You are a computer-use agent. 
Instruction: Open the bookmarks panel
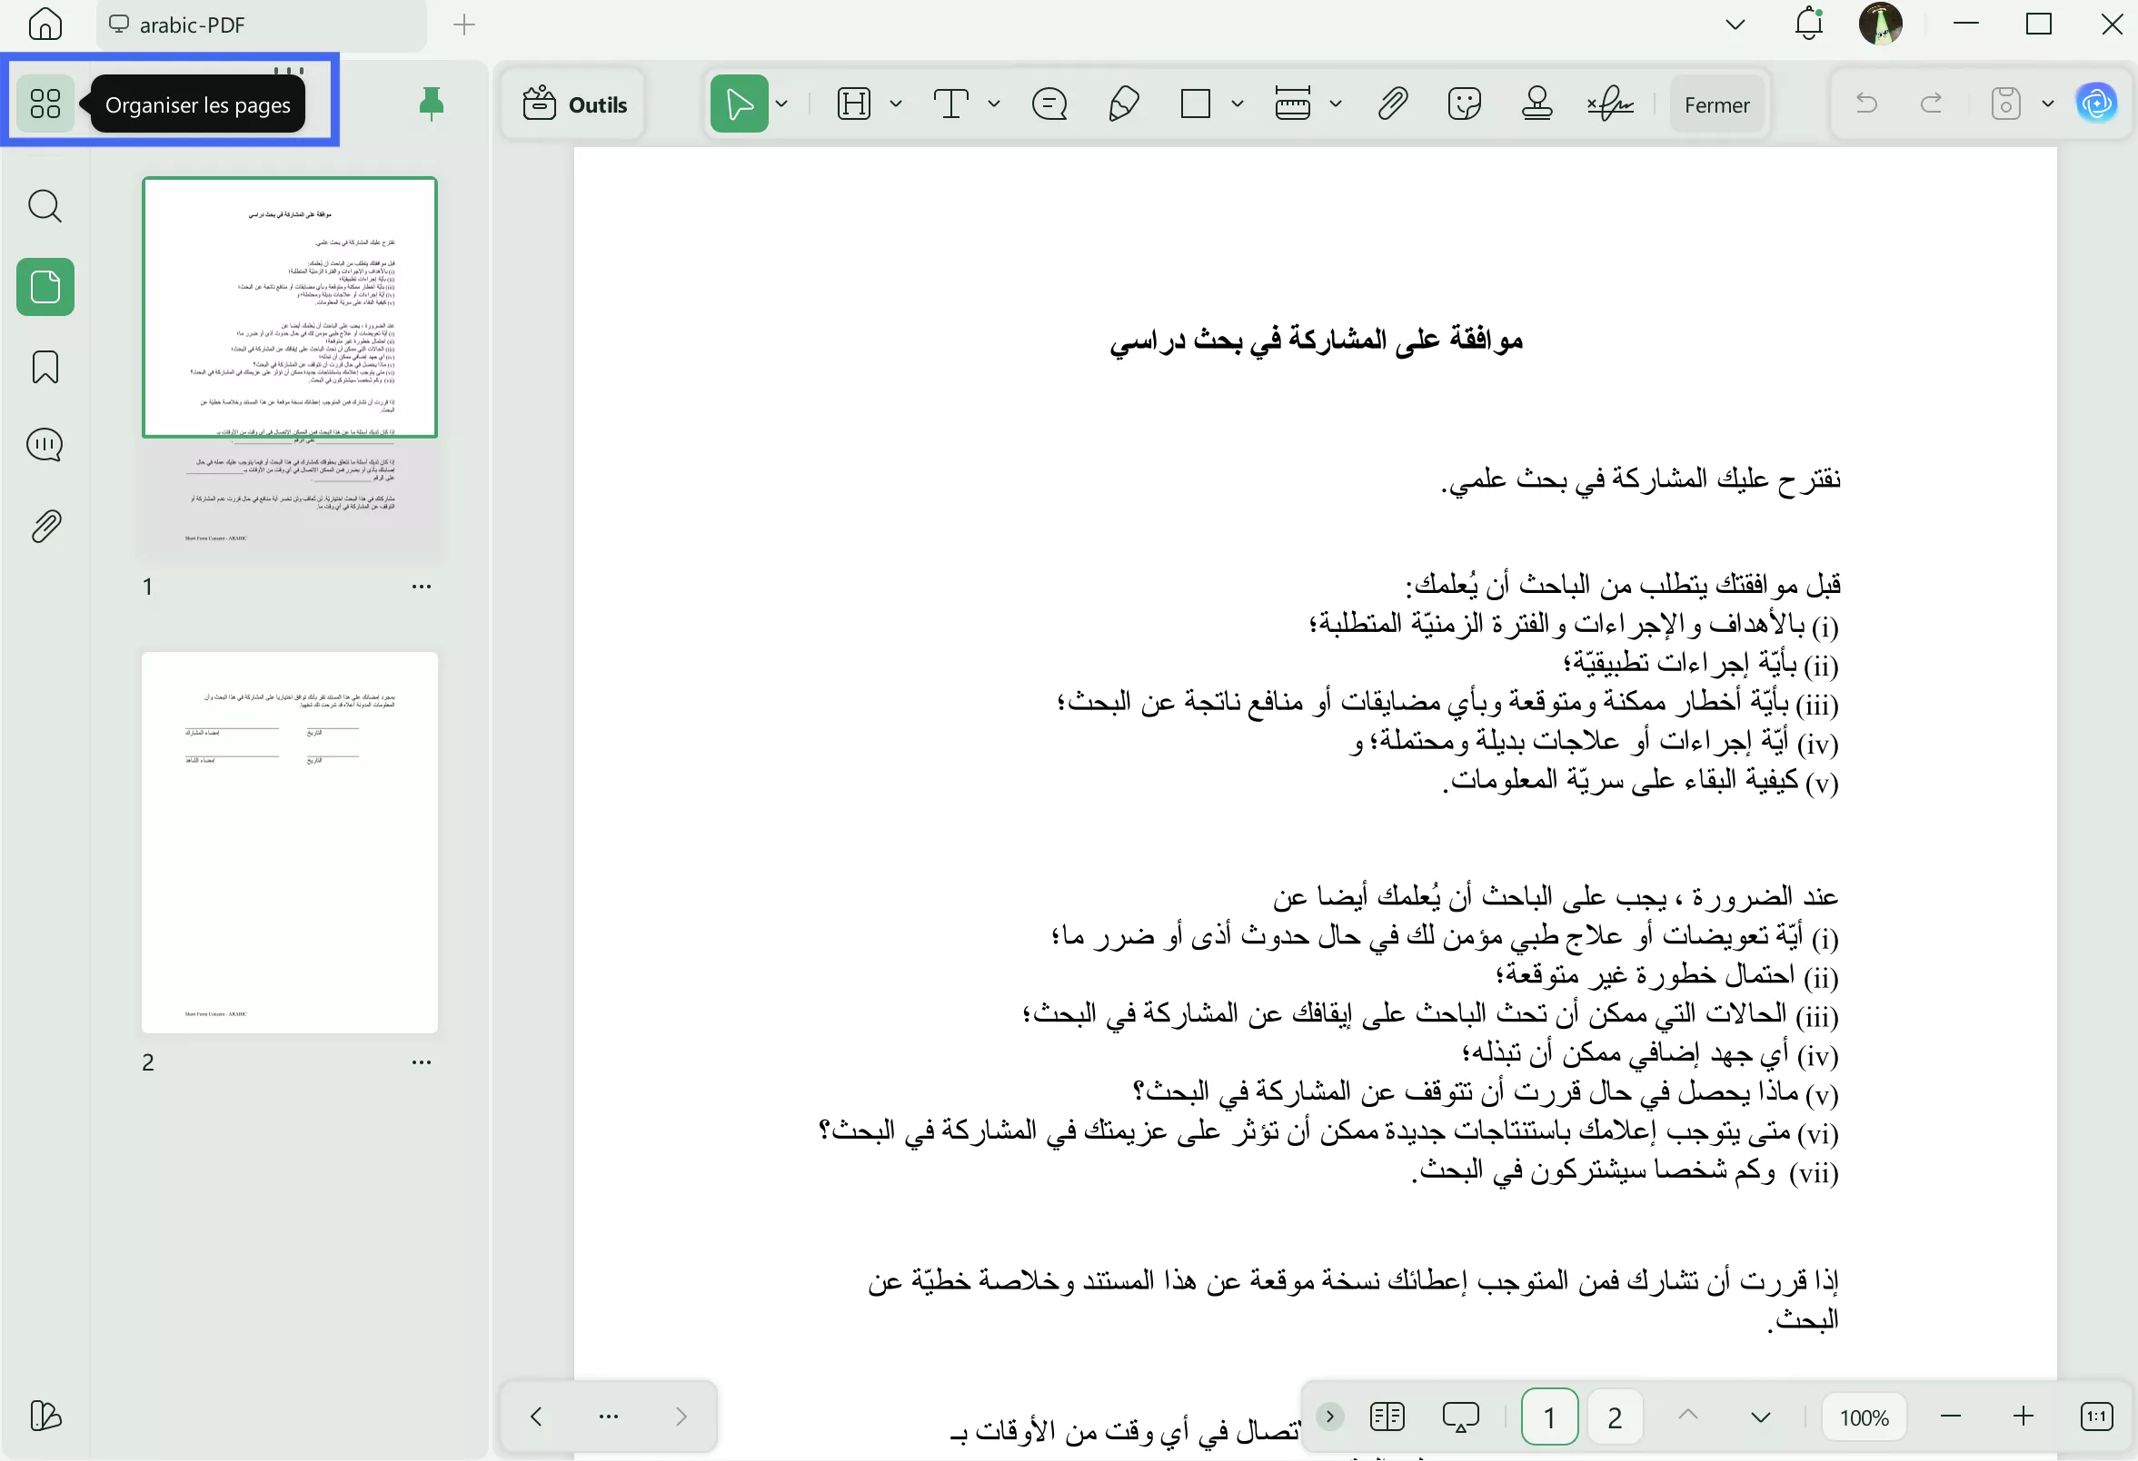click(x=45, y=367)
